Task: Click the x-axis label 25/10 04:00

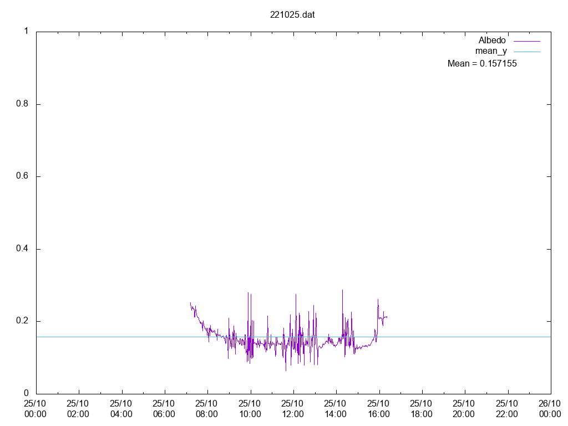Action: pos(121,409)
